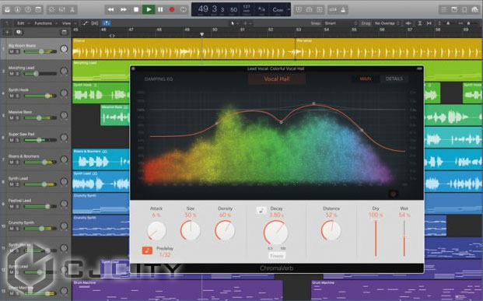This screenshot has width=483, height=301.
Task: Rewind the playhead
Action: pos(110,9)
